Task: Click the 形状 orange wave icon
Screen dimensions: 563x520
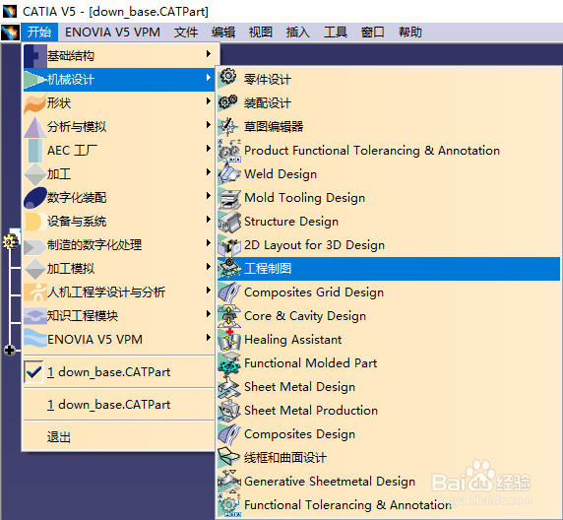Action: click(35, 103)
